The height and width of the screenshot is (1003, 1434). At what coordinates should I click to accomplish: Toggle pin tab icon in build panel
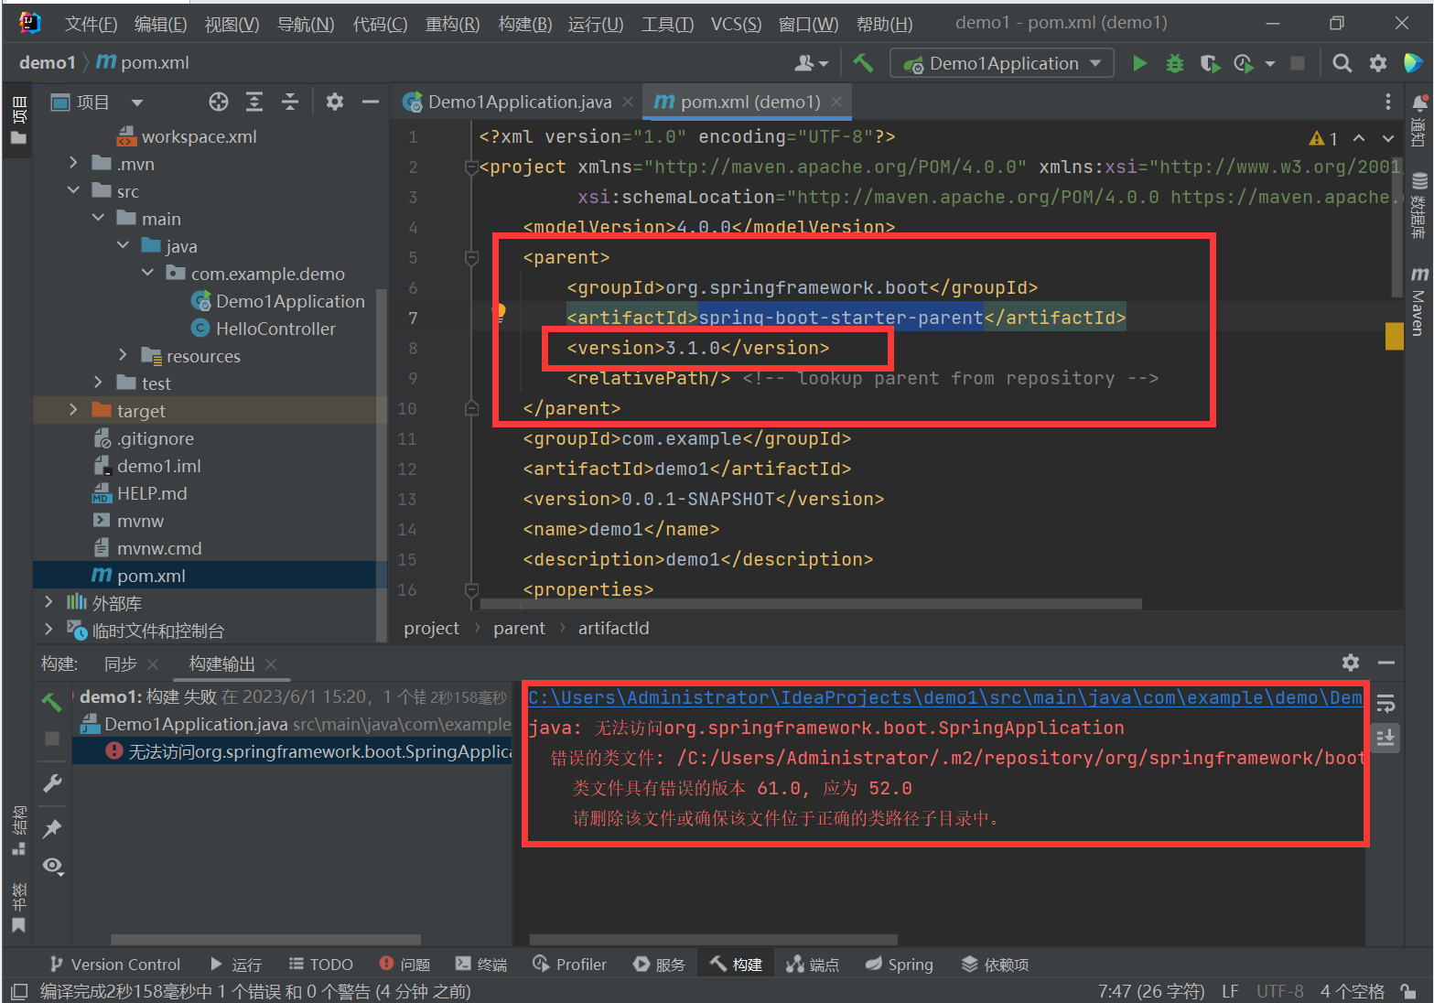52,828
